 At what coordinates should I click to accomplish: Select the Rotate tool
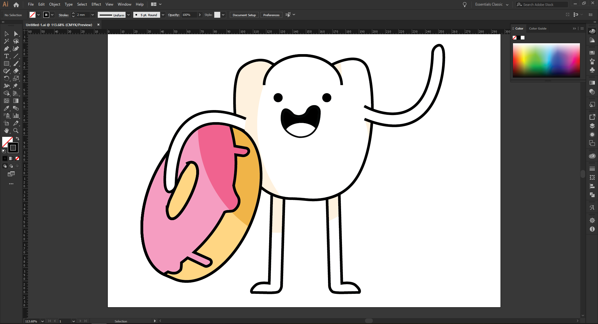point(6,78)
